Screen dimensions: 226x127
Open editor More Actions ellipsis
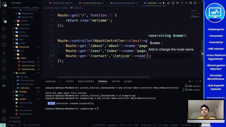200,3
